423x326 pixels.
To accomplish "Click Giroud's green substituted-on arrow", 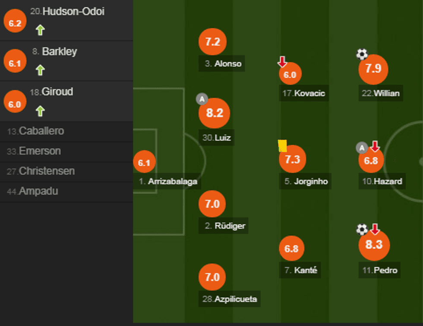I will [40, 112].
